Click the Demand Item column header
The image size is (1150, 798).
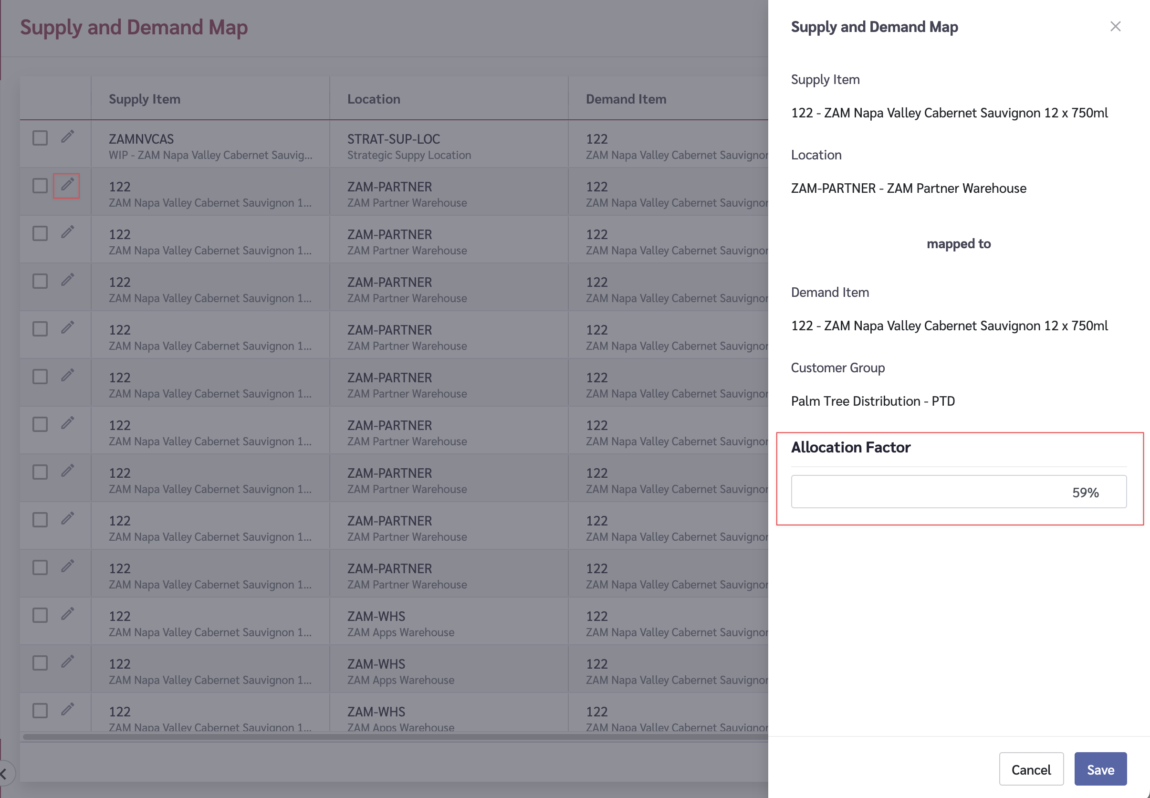626,99
